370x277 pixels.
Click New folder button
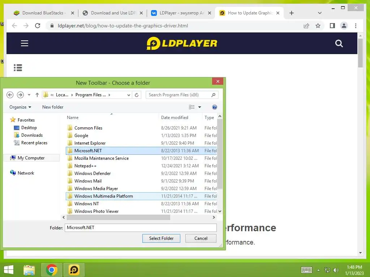53,107
